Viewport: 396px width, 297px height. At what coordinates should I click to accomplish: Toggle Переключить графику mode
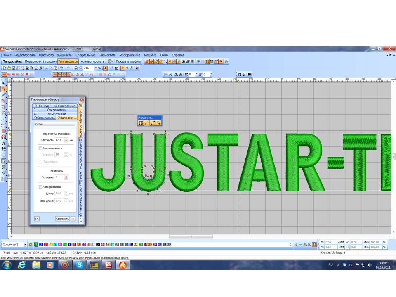pyautogui.click(x=41, y=61)
